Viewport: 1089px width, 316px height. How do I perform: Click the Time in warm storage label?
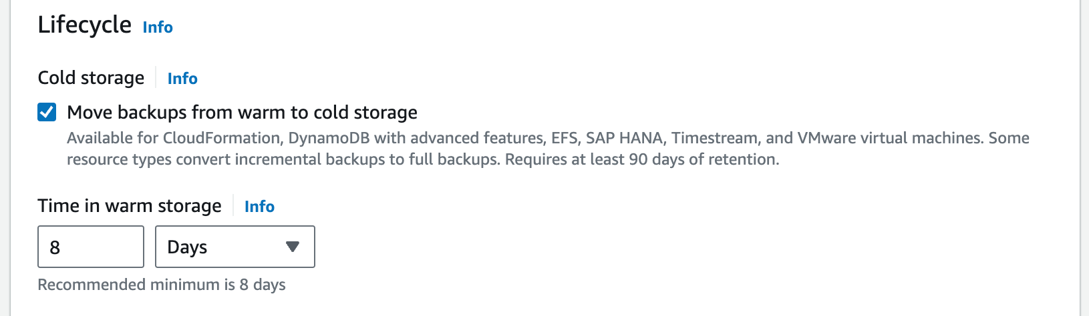tap(129, 206)
